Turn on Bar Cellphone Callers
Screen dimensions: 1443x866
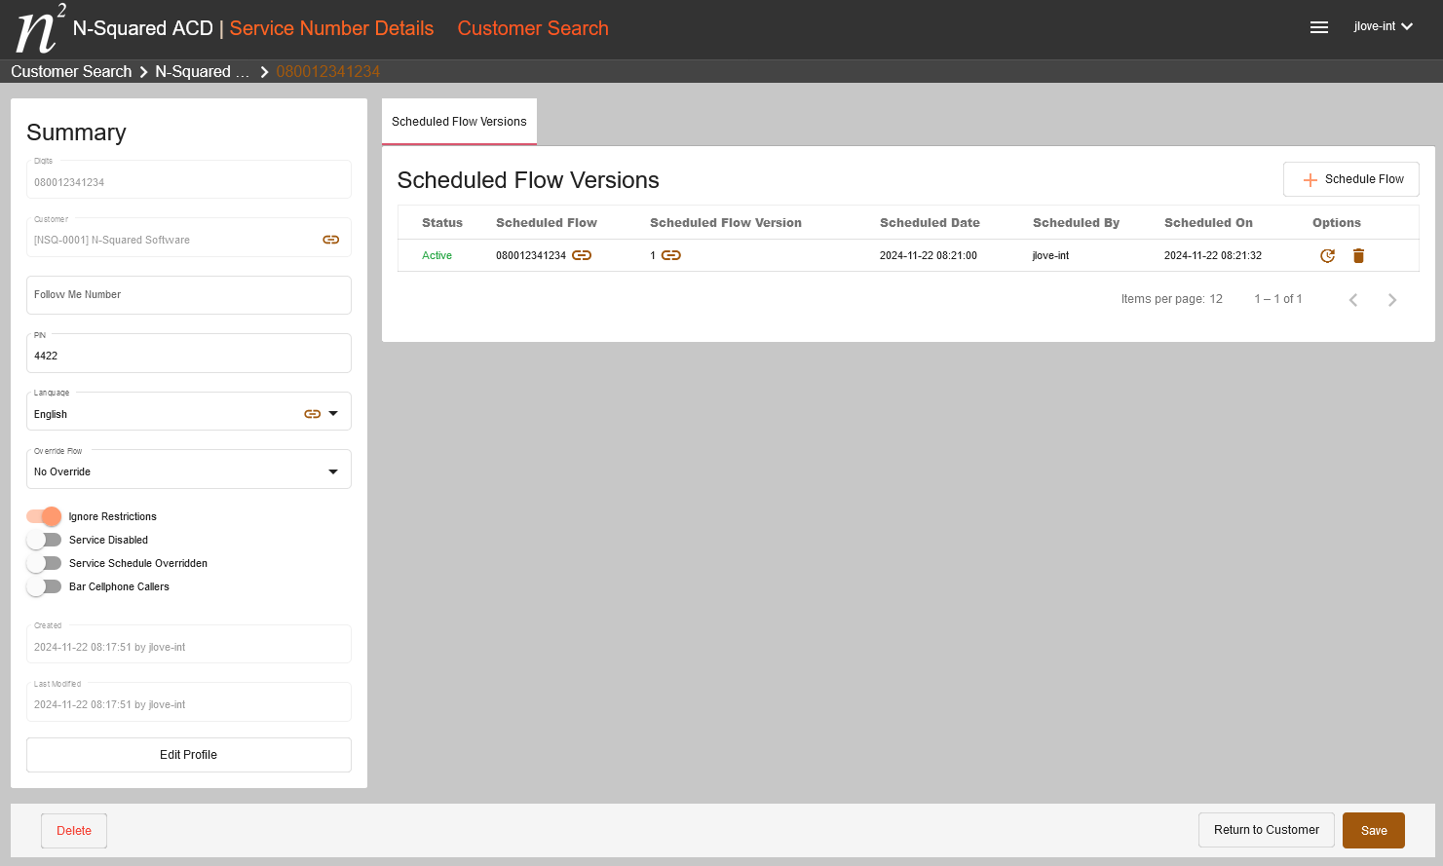point(44,586)
